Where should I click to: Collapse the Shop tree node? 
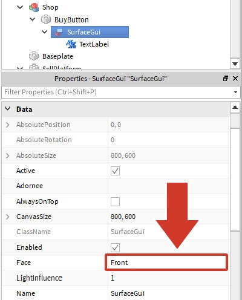point(20,7)
